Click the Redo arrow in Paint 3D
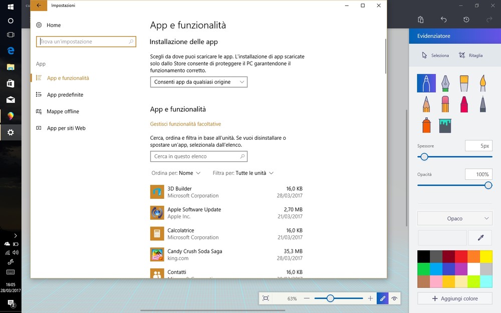501x313 pixels. point(489,20)
